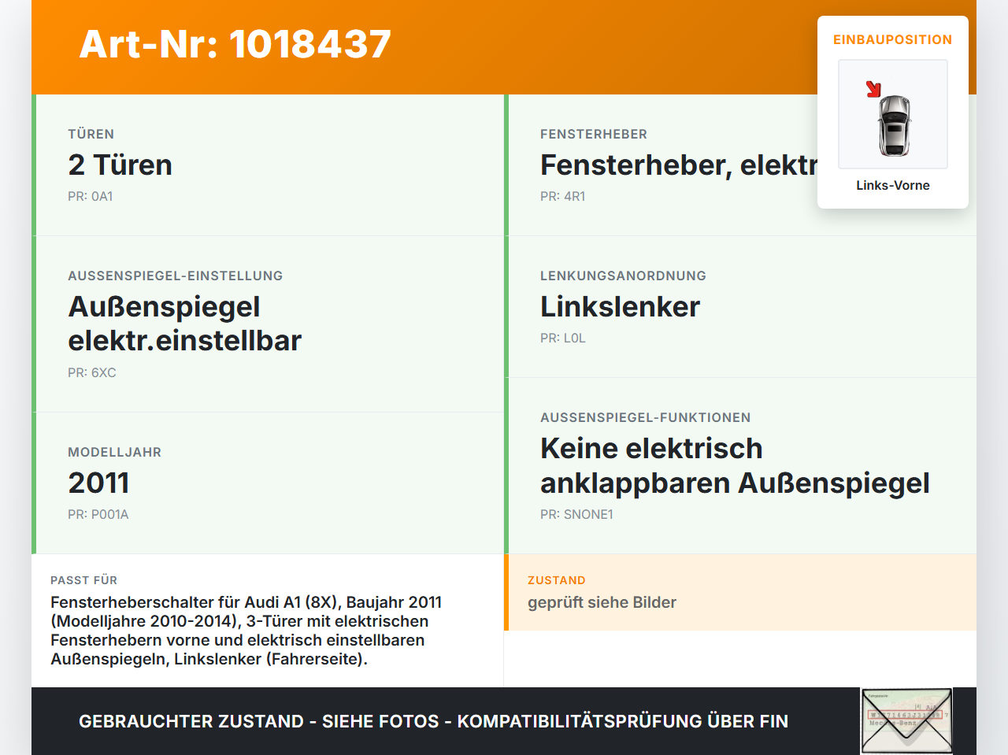Click the LENKUNGSANORDNUNG label
The image size is (1008, 755).
click(x=623, y=276)
